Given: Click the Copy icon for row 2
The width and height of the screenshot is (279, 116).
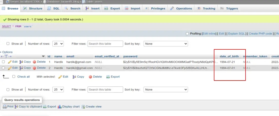Looking at the screenshot, I should click(x=21, y=68).
